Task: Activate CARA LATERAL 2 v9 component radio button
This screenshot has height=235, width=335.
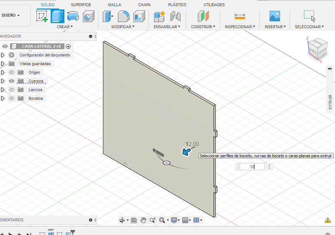Action: point(68,46)
